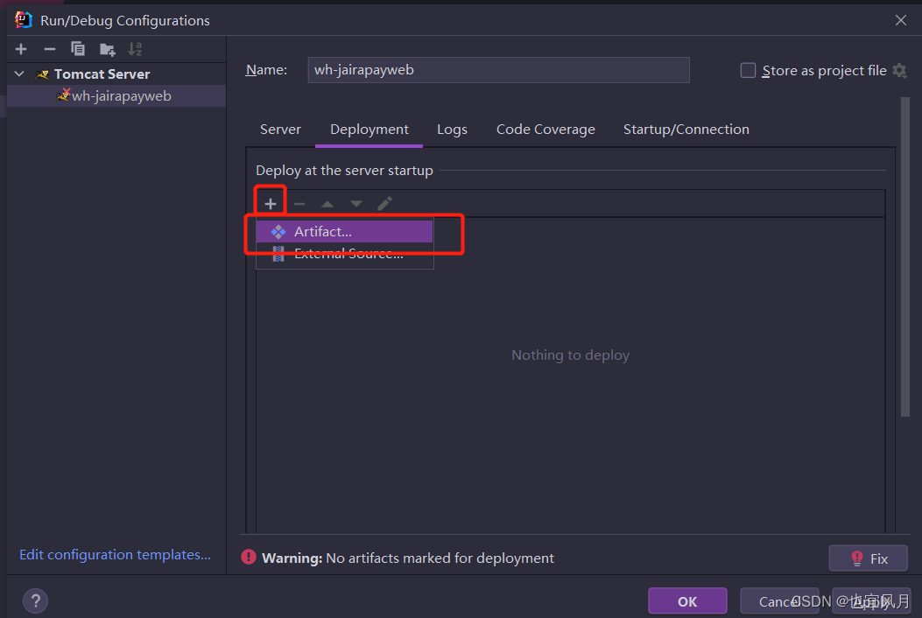Click the vertical scrollbar on right

(905, 257)
